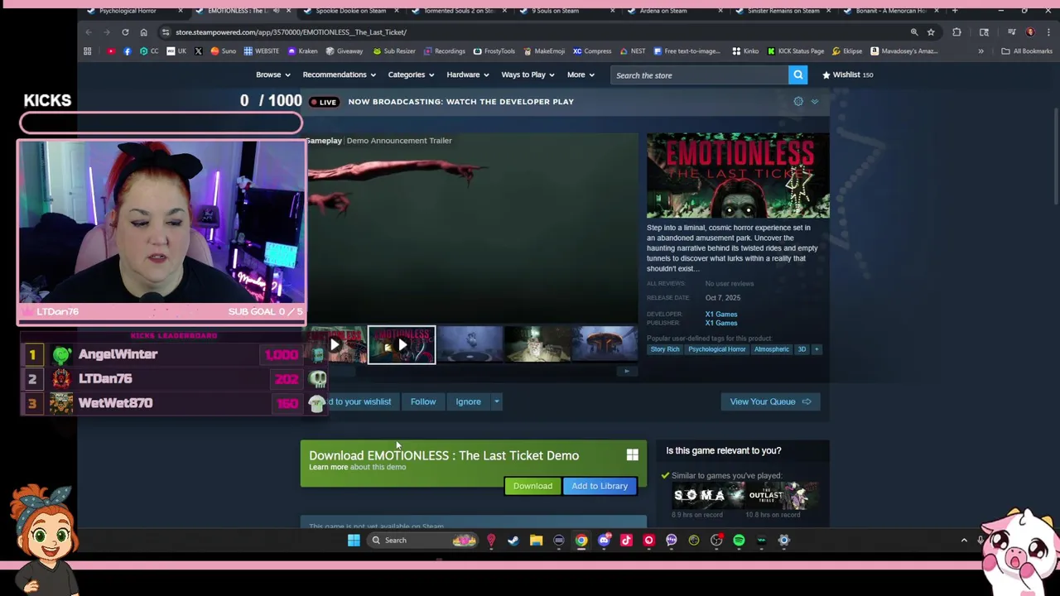The width and height of the screenshot is (1060, 596).
Task: Open Steam from the taskbar
Action: 513,541
